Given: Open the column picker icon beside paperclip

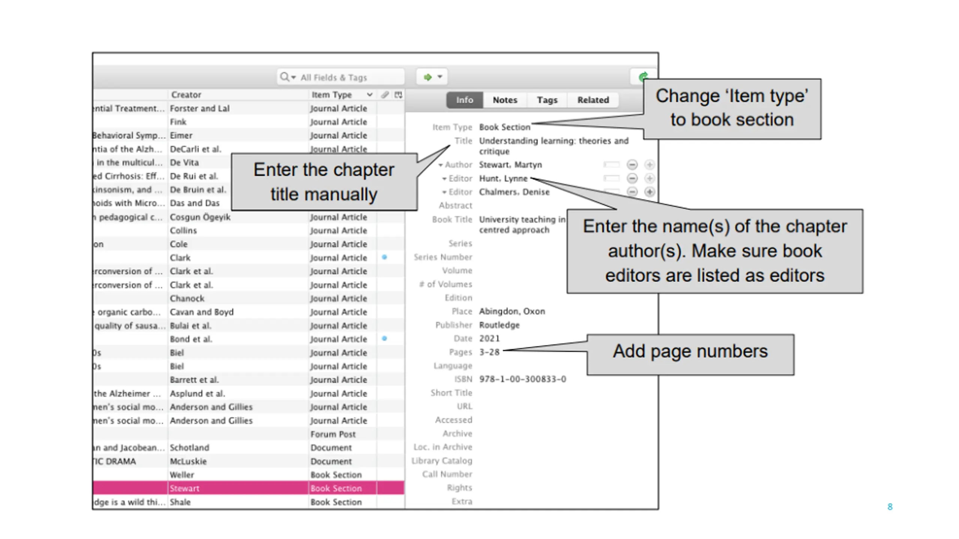Looking at the screenshot, I should [398, 95].
